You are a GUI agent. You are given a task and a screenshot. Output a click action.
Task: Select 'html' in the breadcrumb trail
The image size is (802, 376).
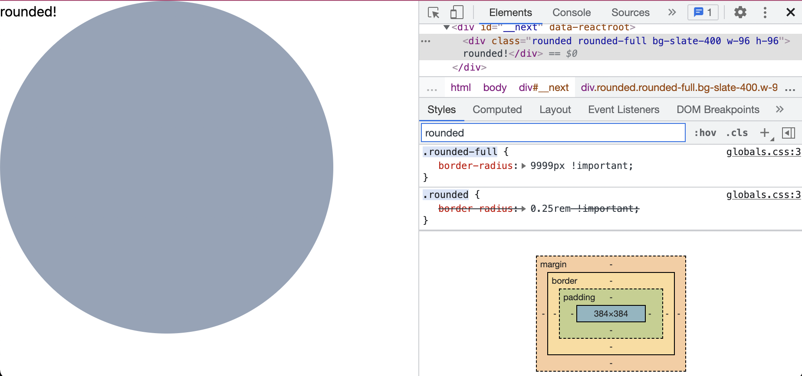pos(460,88)
